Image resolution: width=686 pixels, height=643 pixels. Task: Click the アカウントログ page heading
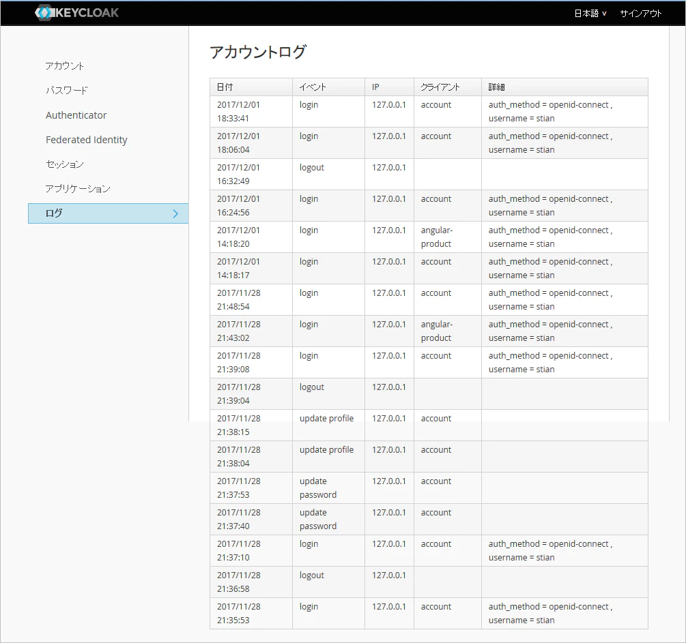point(258,52)
